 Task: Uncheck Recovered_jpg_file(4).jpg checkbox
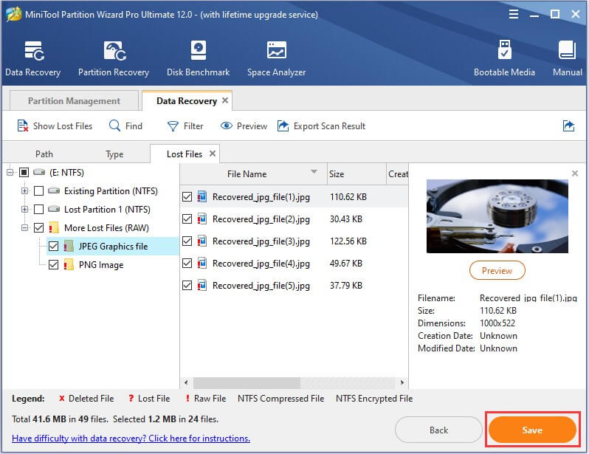click(187, 263)
